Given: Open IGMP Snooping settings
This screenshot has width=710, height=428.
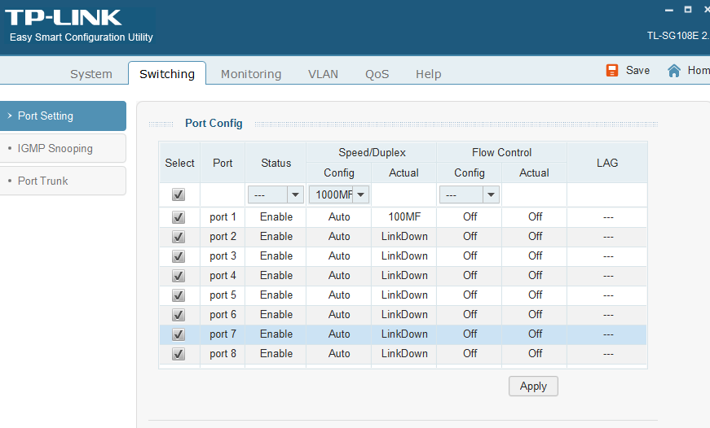Looking at the screenshot, I should tap(55, 149).
